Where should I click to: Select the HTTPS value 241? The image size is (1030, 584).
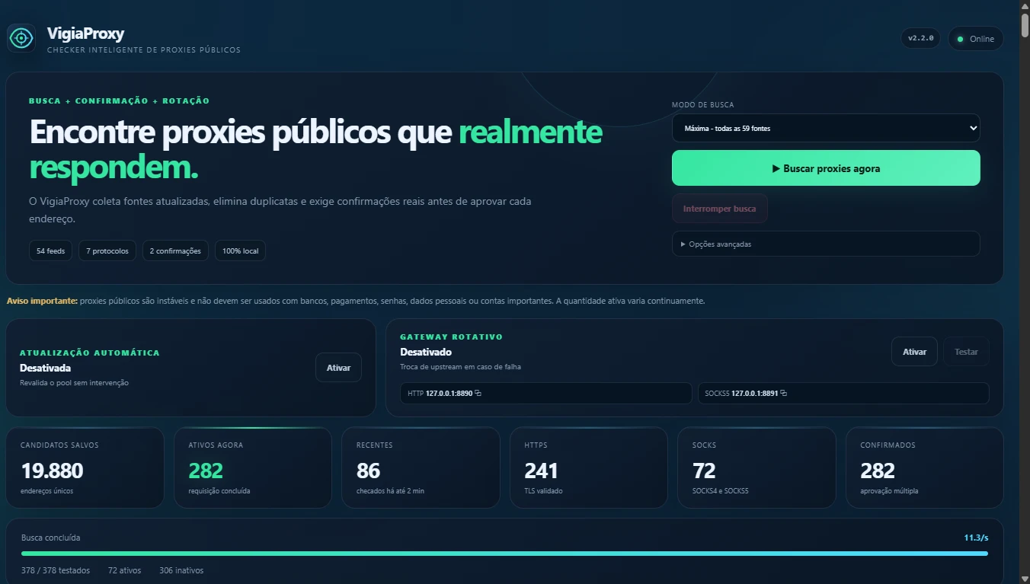pos(541,471)
